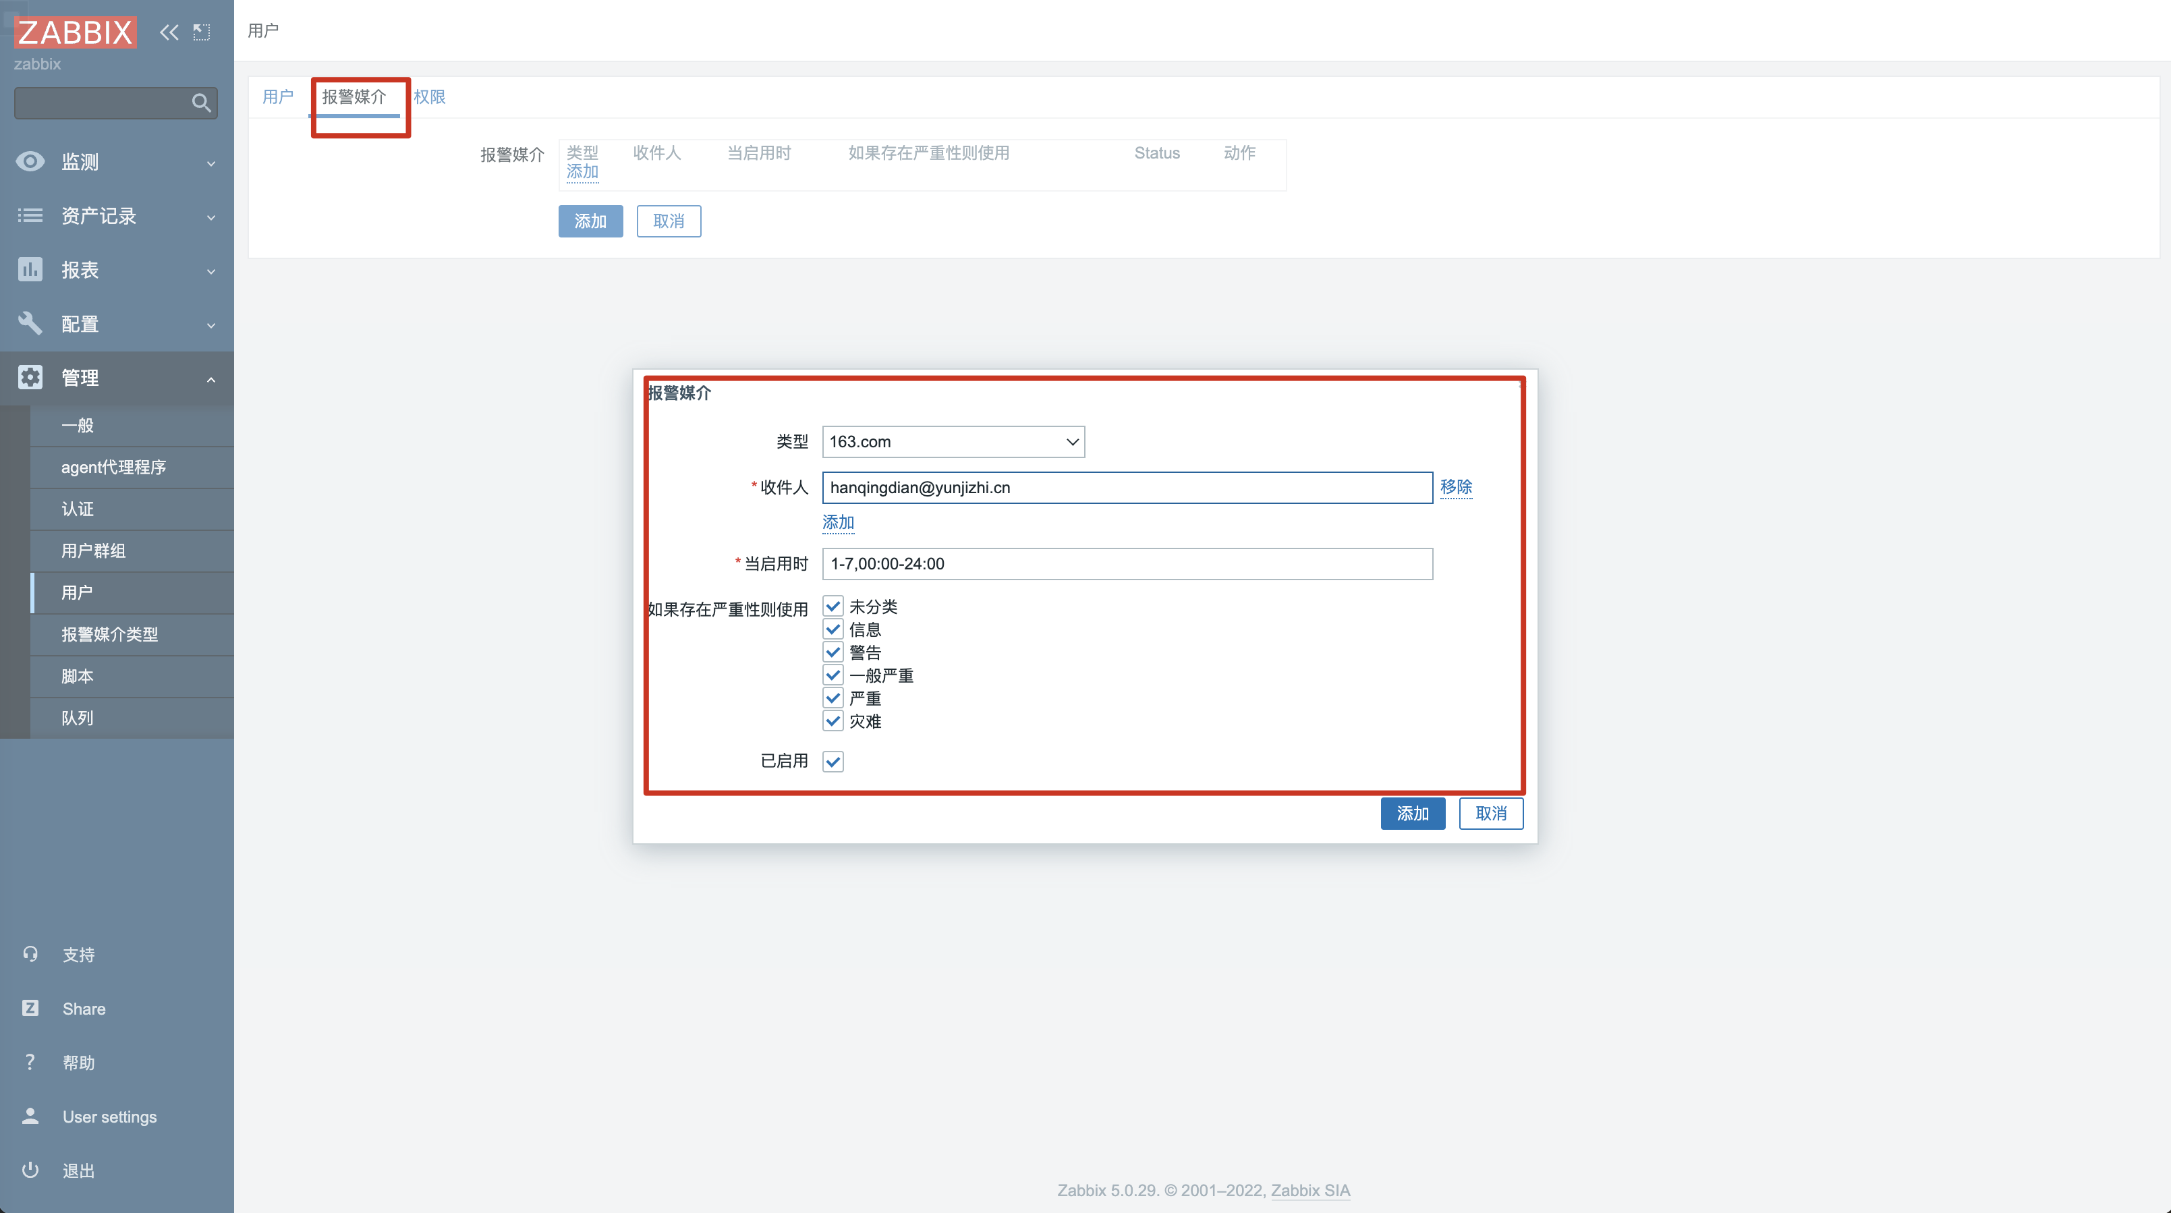This screenshot has height=1213, width=2171.
Task: Uncheck the 未分类 severity checkbox
Action: coord(833,606)
